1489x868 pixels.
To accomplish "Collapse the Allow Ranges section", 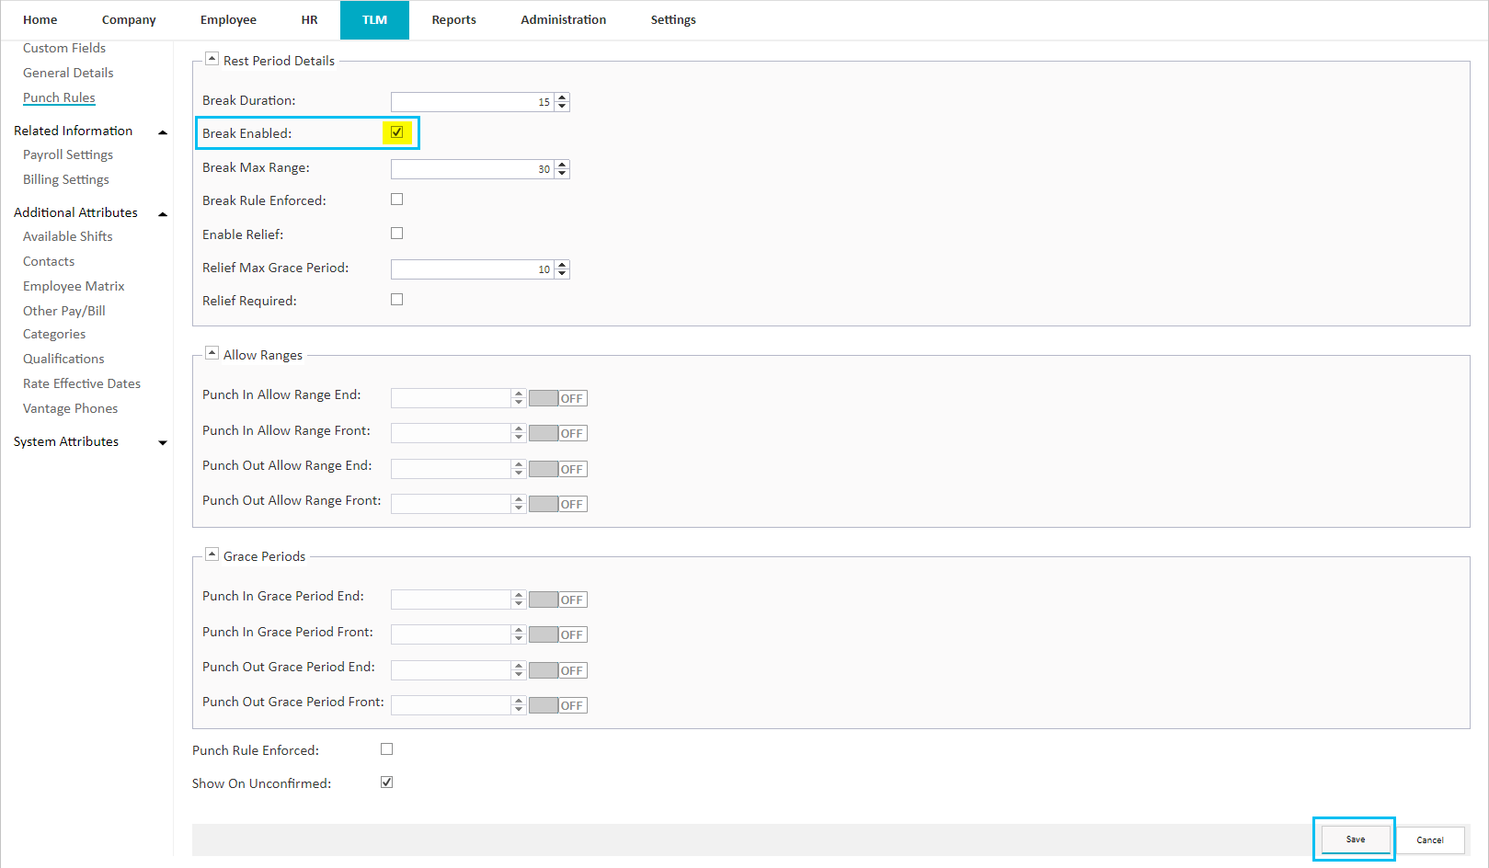I will click(212, 352).
